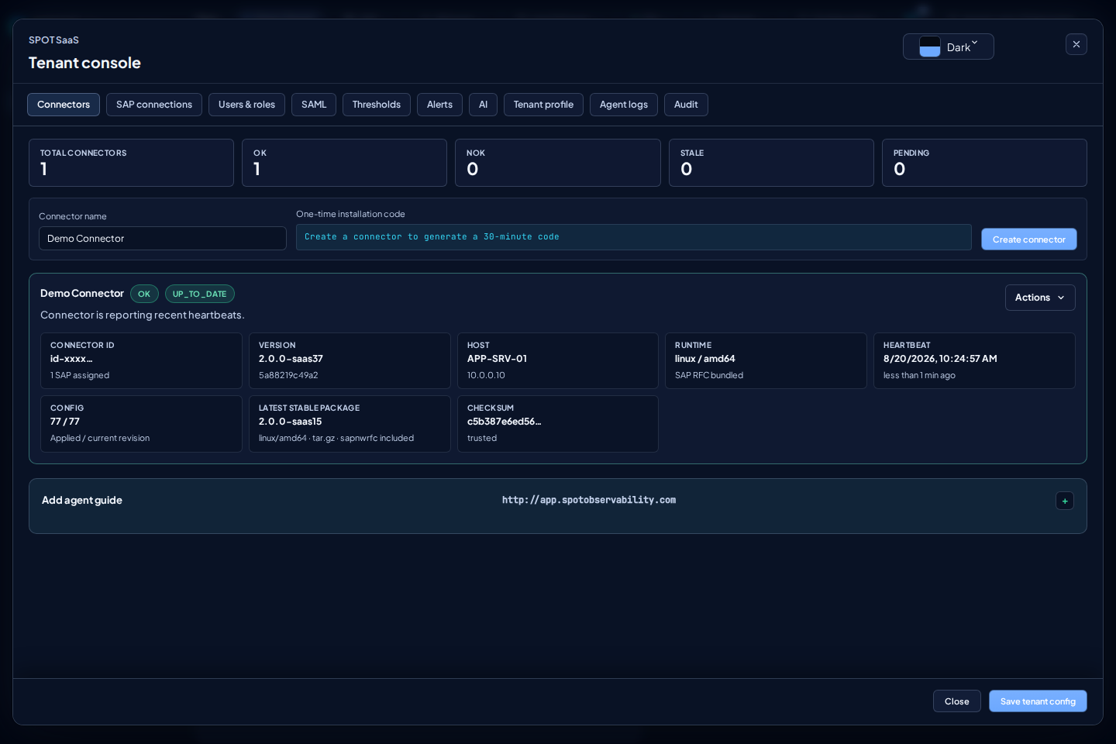Go to Users & roles tab

(x=246, y=105)
